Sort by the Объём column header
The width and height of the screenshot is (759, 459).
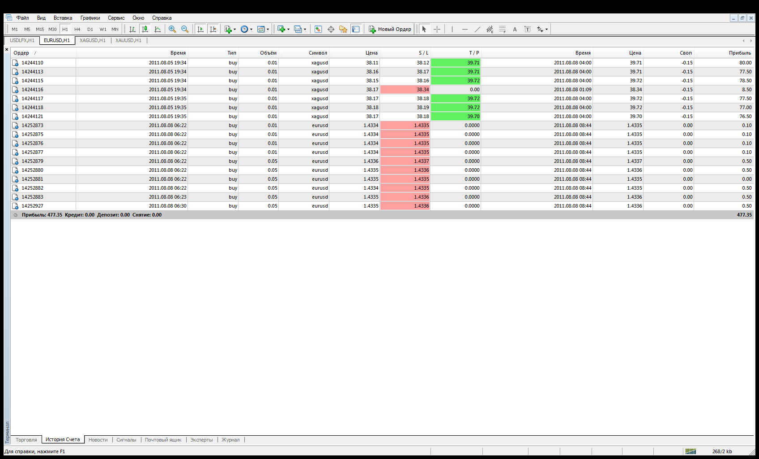[x=258, y=53]
